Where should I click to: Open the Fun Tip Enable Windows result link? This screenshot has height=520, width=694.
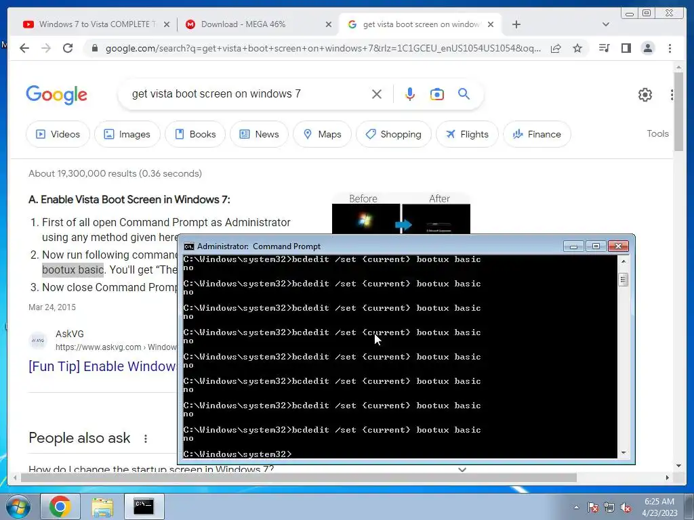(x=102, y=366)
